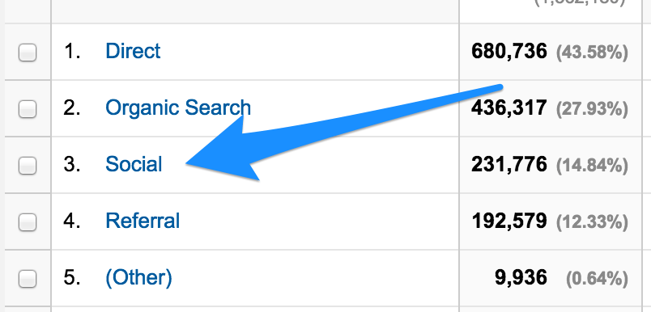This screenshot has height=312, width=651.
Task: Select the 12.33% Referral percentage
Action: [x=592, y=222]
